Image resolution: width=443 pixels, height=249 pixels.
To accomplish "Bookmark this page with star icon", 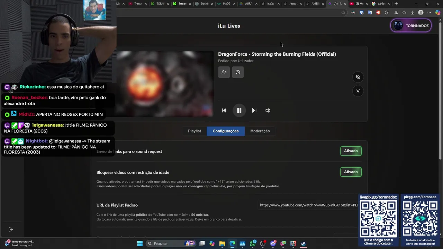I will [x=343, y=12].
